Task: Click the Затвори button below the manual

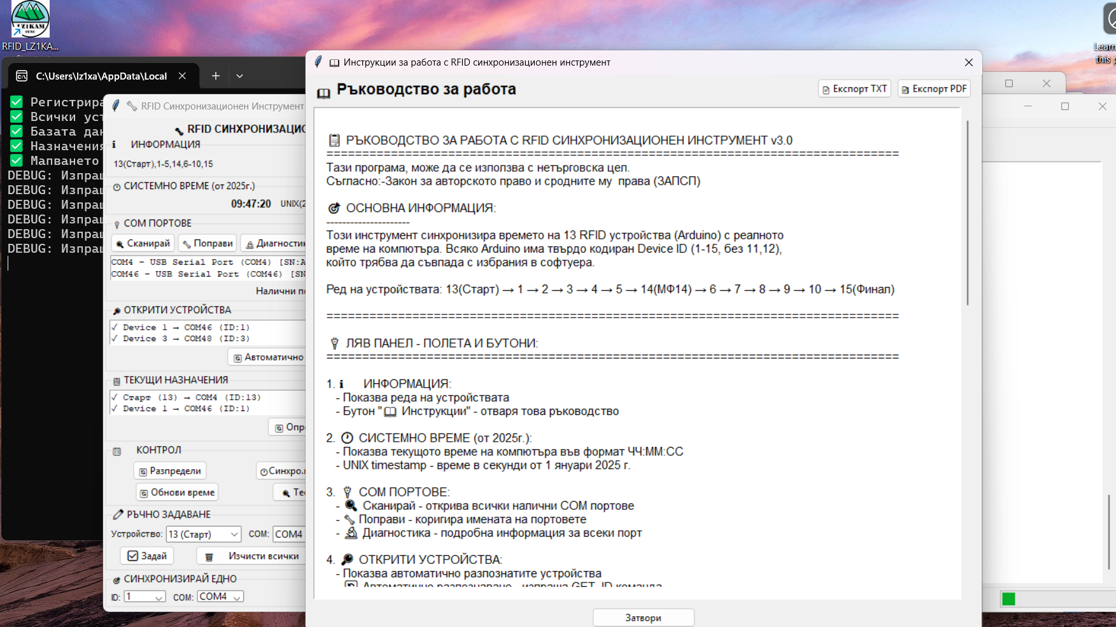Action: pyautogui.click(x=643, y=617)
